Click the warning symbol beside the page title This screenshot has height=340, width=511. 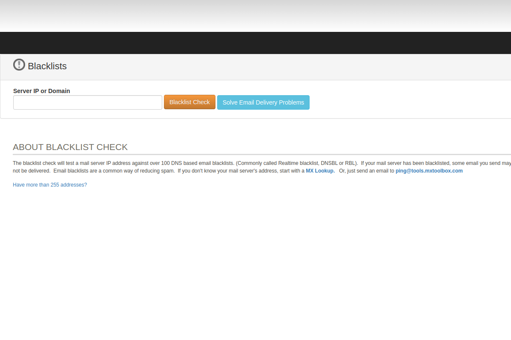(19, 65)
